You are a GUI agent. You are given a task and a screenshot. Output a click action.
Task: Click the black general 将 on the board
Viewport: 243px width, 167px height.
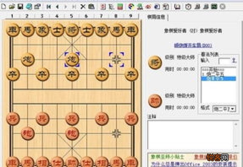click(72, 30)
